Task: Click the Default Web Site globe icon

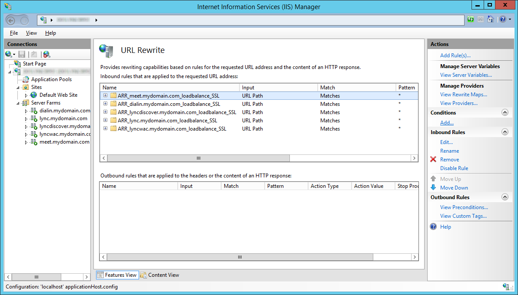Action: pos(34,95)
